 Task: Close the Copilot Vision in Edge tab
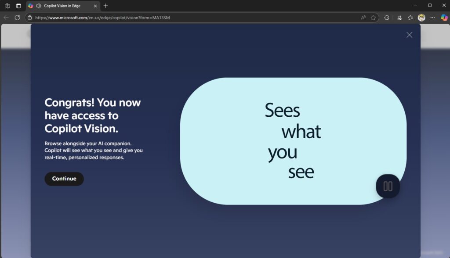[x=95, y=6]
